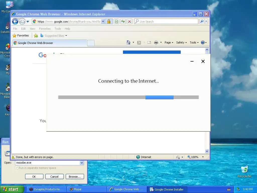Image resolution: width=257 pixels, height=193 pixels.
Task: Click the search magnifier button
Action: point(202,21)
